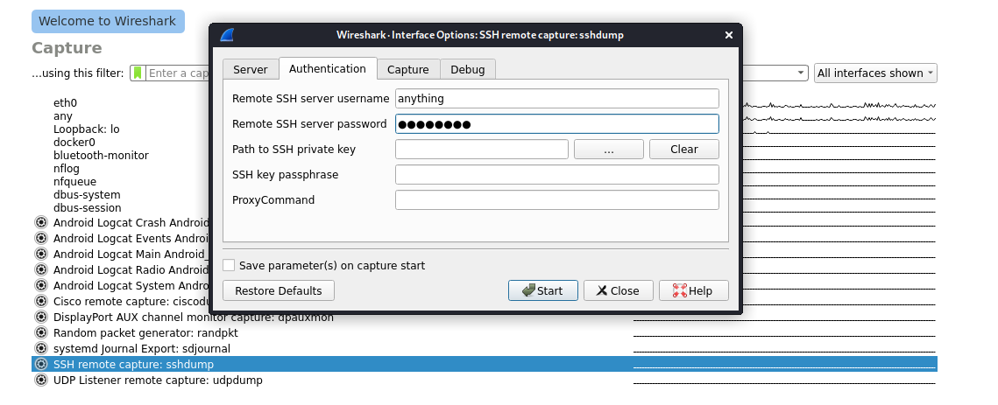Click the SSH key passphrase field
The height and width of the screenshot is (405, 998).
coord(557,174)
